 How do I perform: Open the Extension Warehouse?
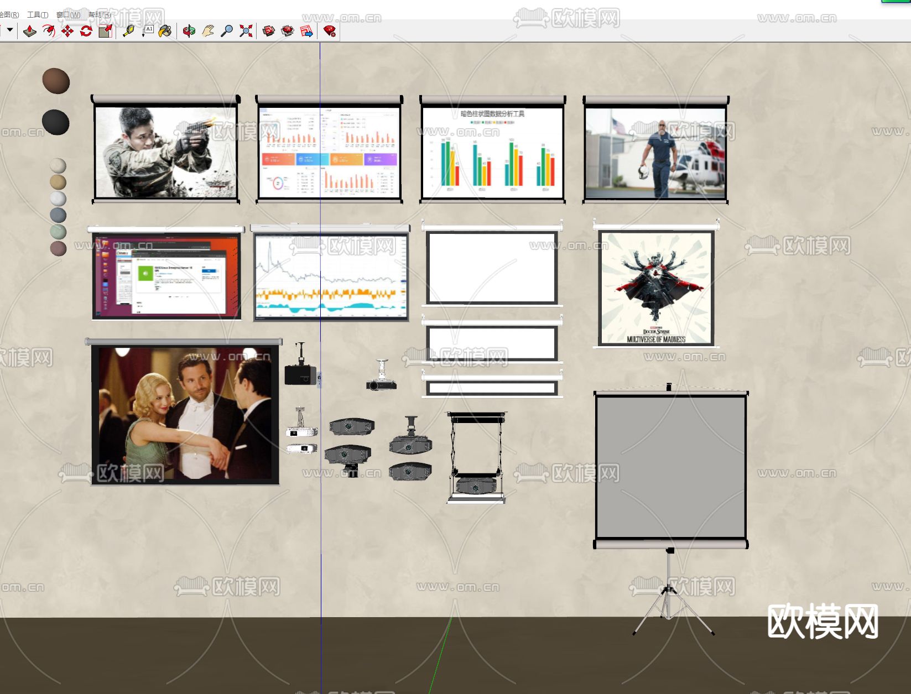click(288, 31)
